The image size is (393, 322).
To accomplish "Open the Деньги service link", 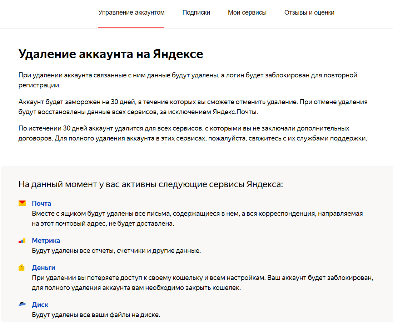I will coord(43,267).
